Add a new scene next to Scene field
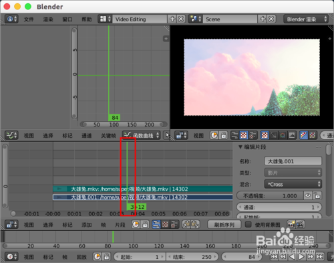 tap(263, 19)
